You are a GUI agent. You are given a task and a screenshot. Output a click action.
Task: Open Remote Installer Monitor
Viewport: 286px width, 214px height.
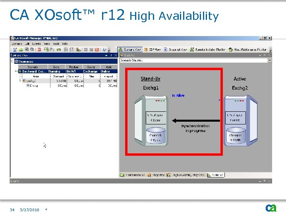[x=208, y=50]
